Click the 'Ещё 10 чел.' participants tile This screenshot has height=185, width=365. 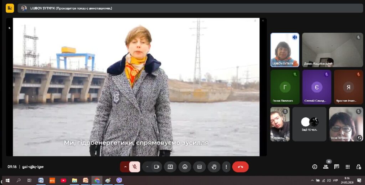pyautogui.click(x=309, y=124)
